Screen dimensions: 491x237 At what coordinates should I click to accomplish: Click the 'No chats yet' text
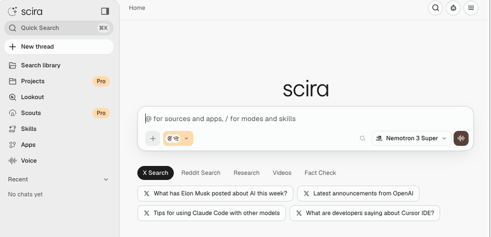pos(25,194)
